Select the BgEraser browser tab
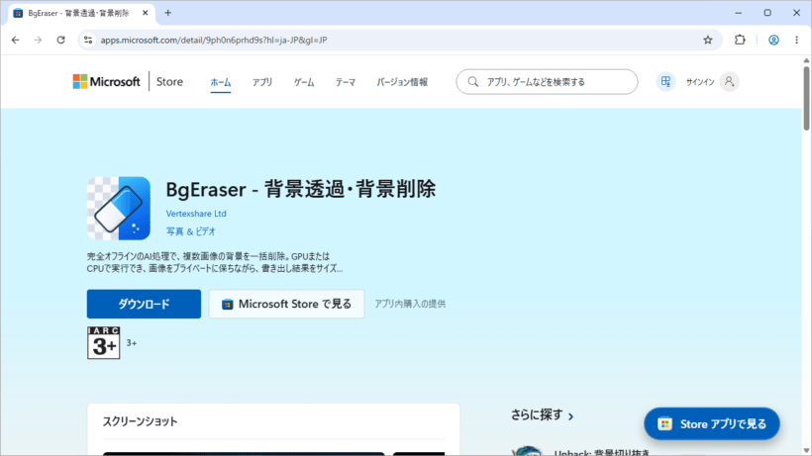This screenshot has height=456, width=812. point(81,13)
